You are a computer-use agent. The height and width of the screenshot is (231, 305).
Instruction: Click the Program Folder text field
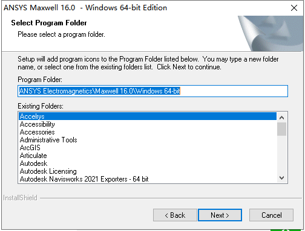[x=152, y=91]
